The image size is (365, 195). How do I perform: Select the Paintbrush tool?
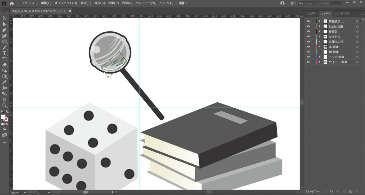[4, 47]
